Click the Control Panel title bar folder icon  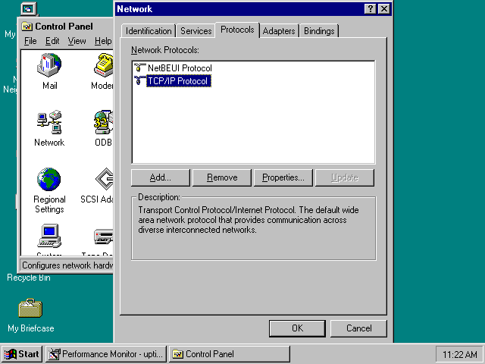click(27, 27)
